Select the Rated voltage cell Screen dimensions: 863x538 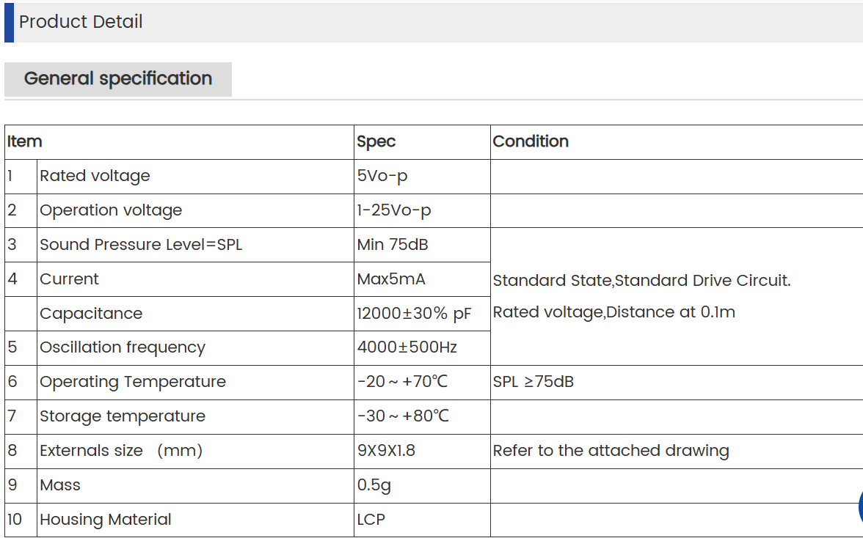[95, 176]
